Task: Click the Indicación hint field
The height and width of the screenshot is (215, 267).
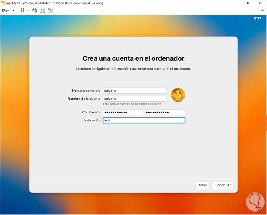Action: click(144, 120)
